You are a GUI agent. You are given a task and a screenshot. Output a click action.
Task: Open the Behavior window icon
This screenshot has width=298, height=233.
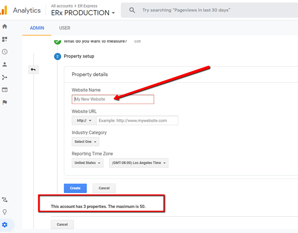pyautogui.click(x=5, y=90)
